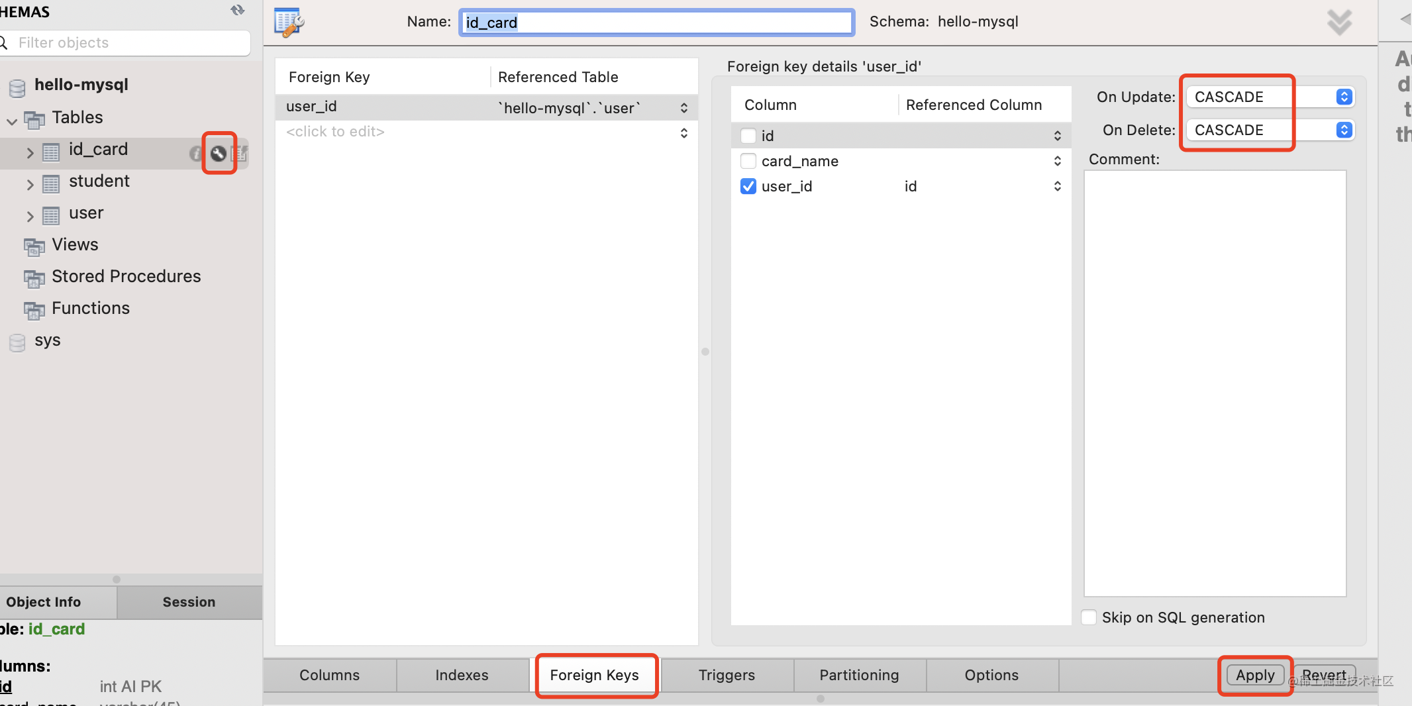
Task: Collapse the editor header with double chevron
Action: (x=1339, y=23)
